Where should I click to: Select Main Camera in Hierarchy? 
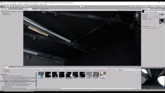pyautogui.click(x=6, y=13)
